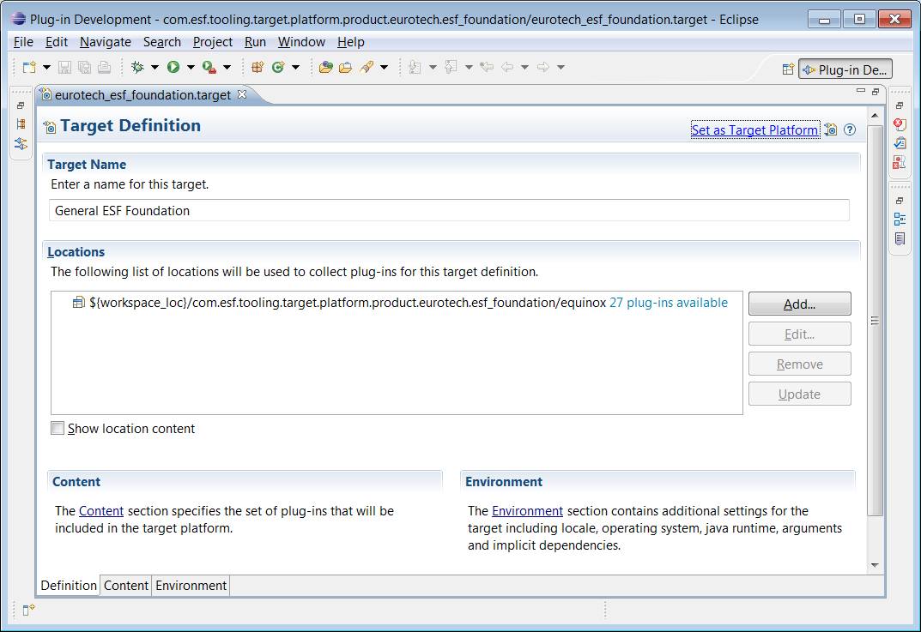Open the File menu
921x632 pixels.
[23, 42]
